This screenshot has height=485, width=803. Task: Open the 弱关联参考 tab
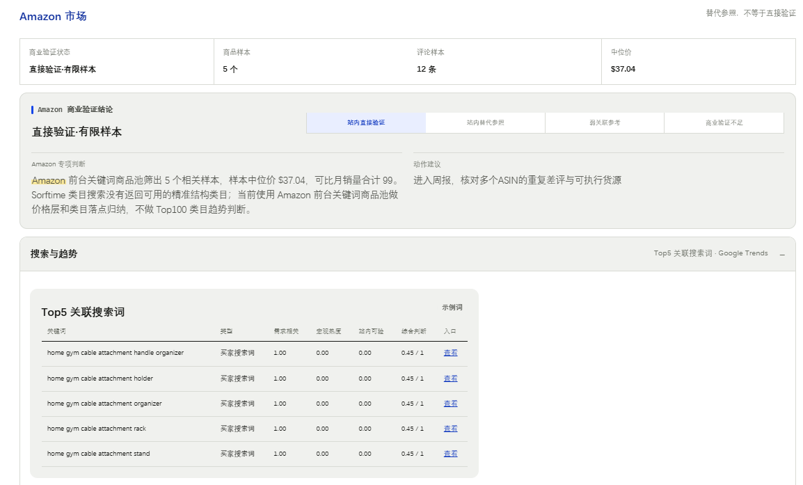(604, 123)
